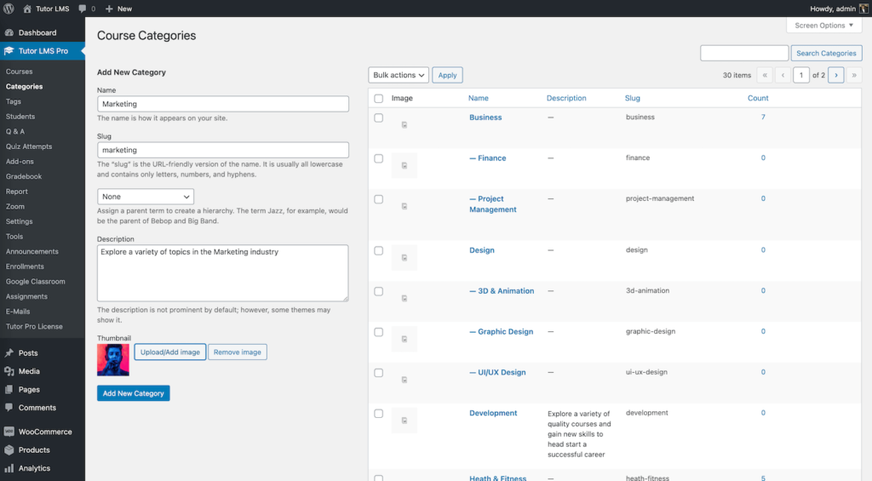Expand Screen Options panel
This screenshot has width=872, height=481.
click(823, 25)
